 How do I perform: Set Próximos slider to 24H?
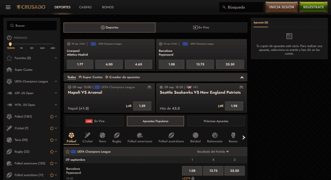coord(42,48)
